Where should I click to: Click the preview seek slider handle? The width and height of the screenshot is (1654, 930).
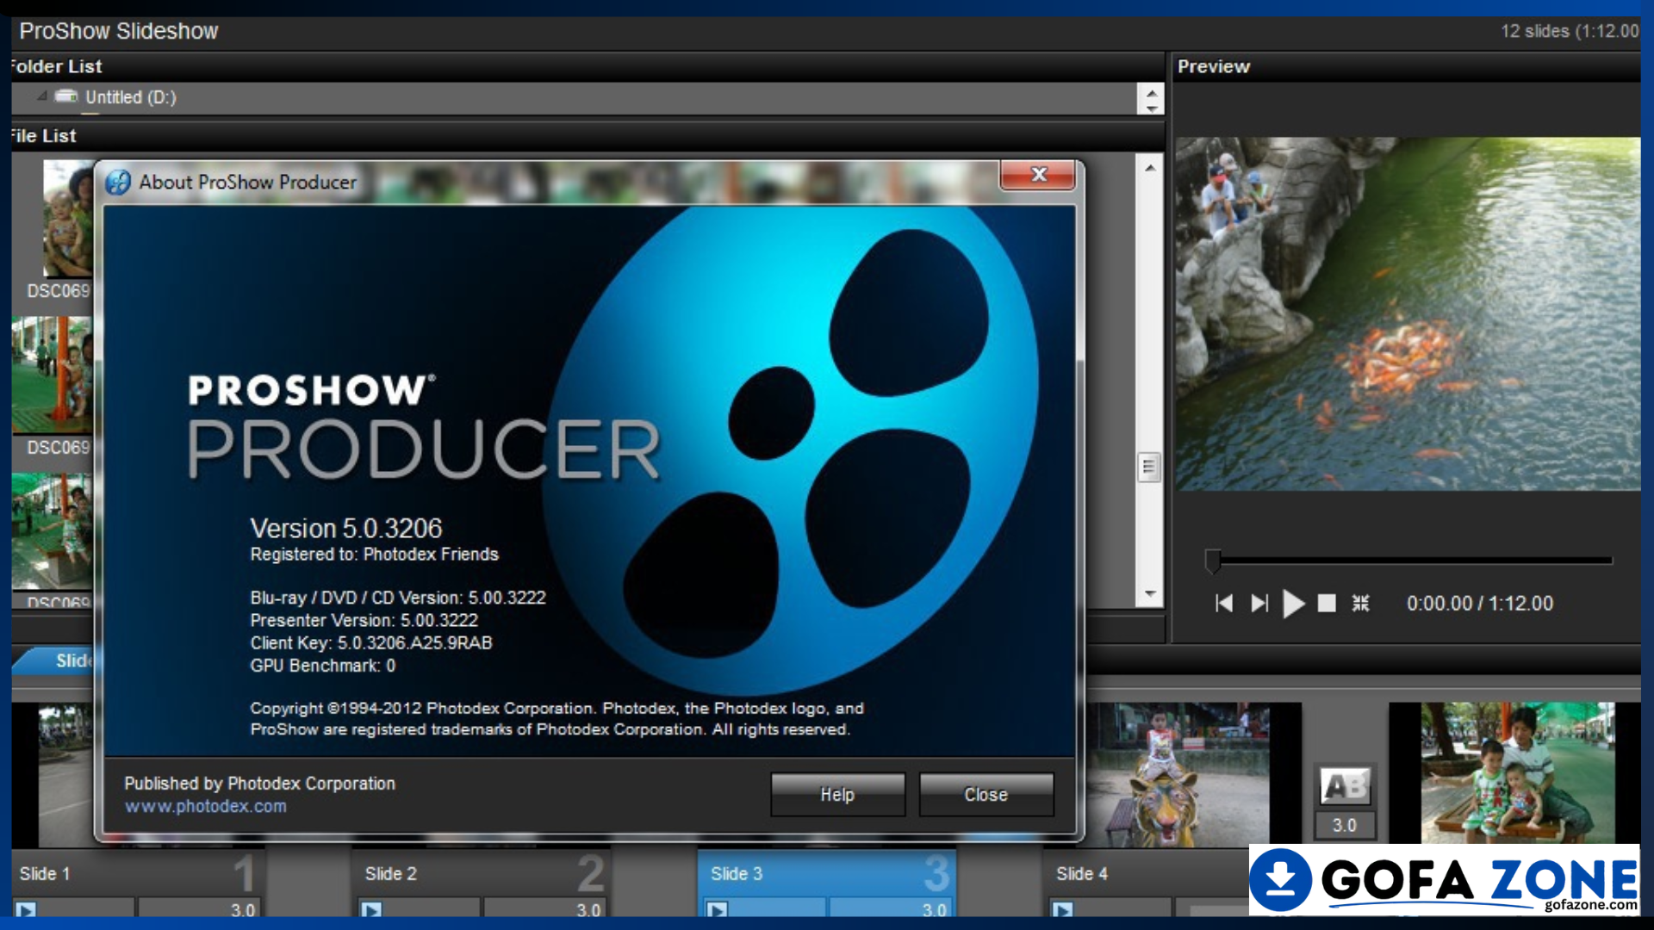point(1213,561)
